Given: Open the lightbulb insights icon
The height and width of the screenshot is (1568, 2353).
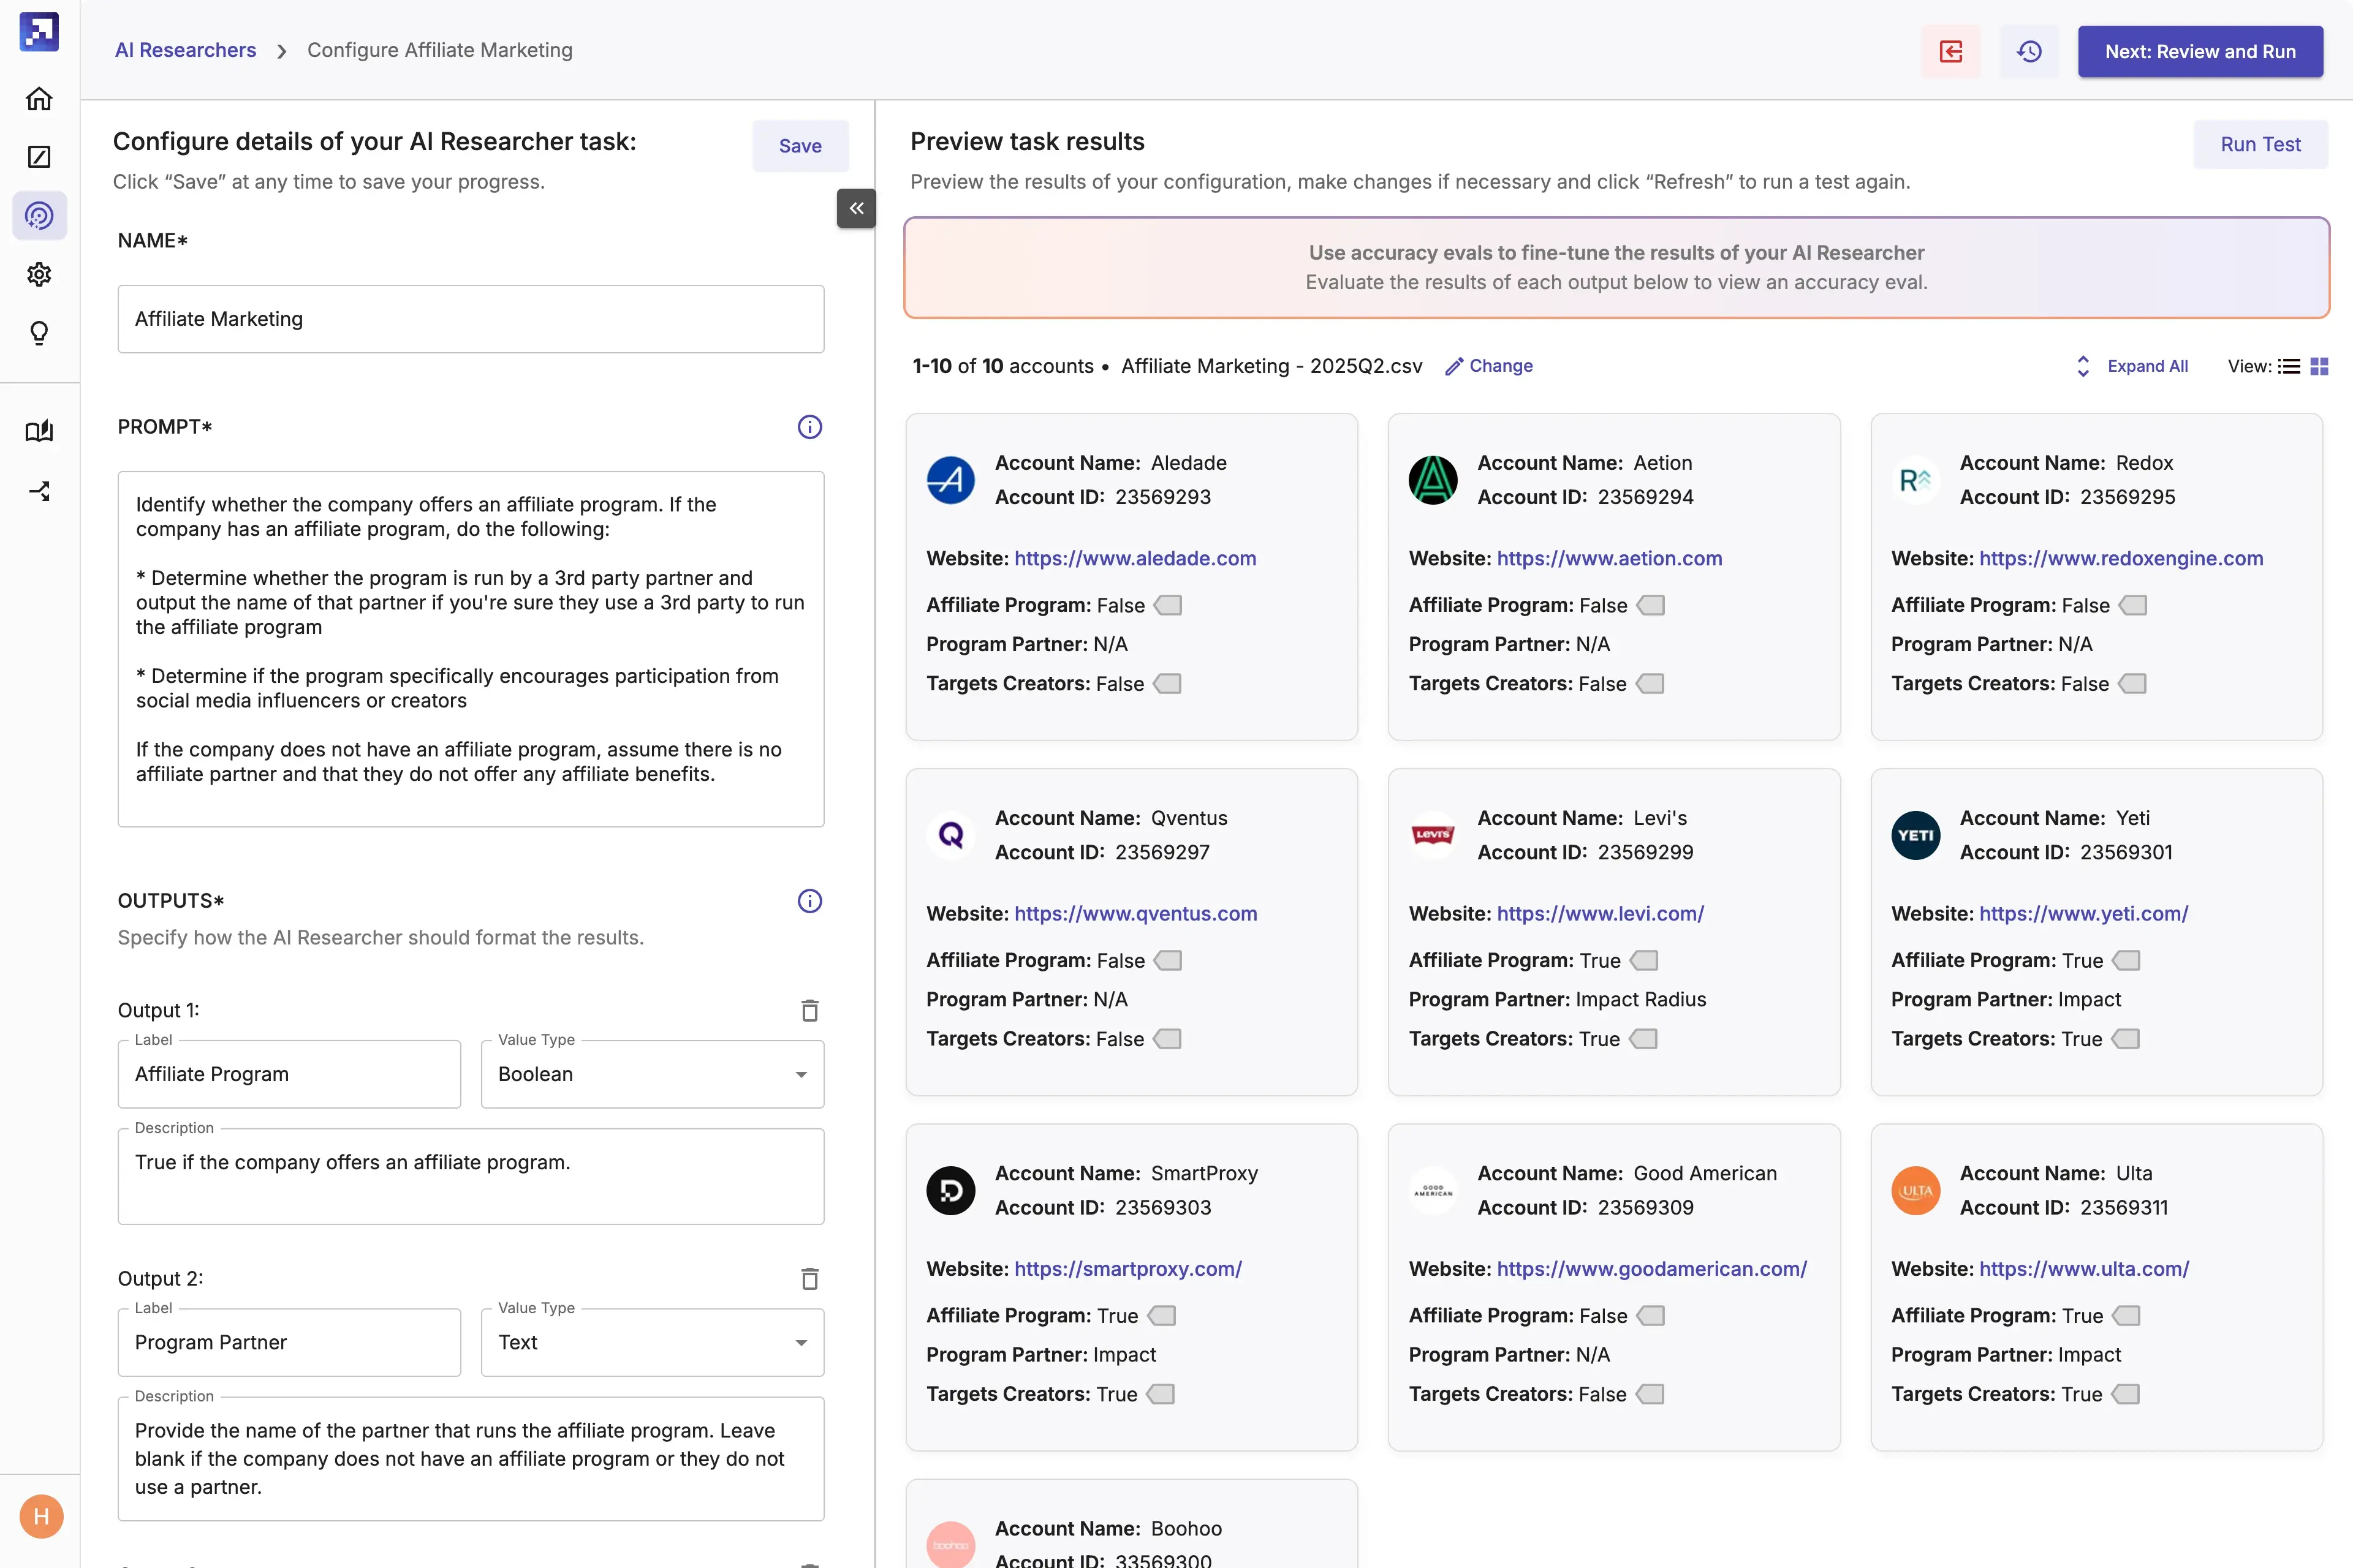Looking at the screenshot, I should [x=39, y=333].
